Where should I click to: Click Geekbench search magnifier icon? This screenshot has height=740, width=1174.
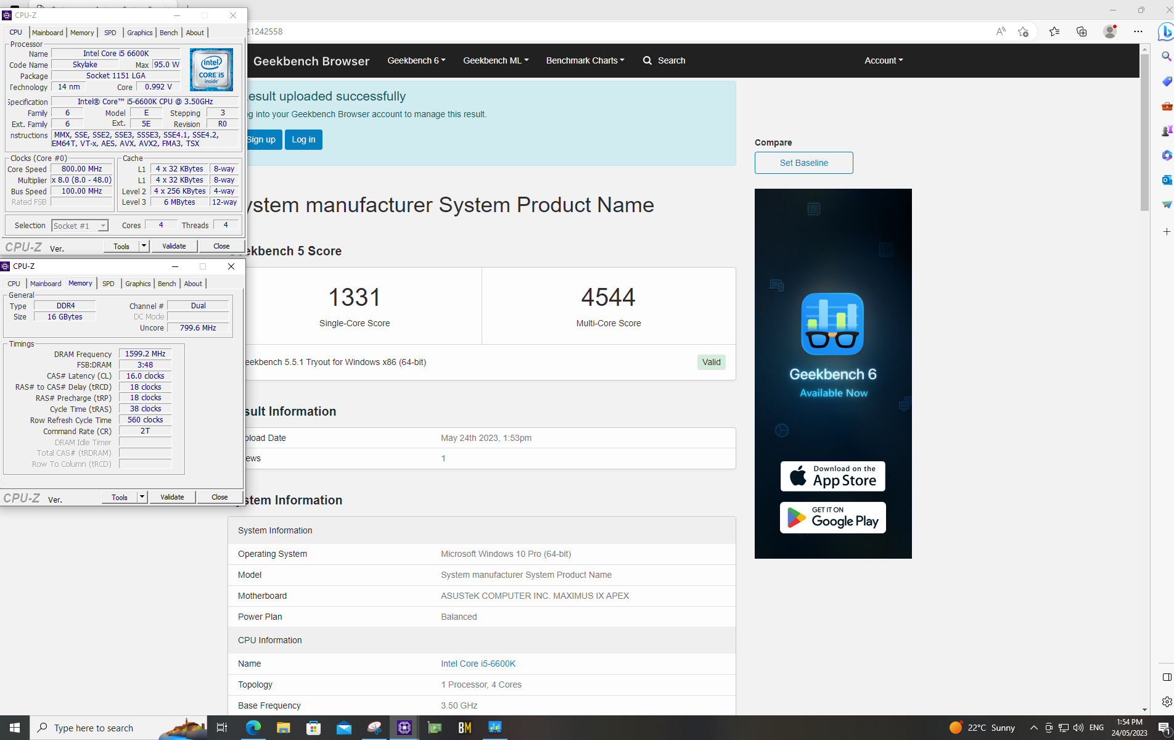647,60
